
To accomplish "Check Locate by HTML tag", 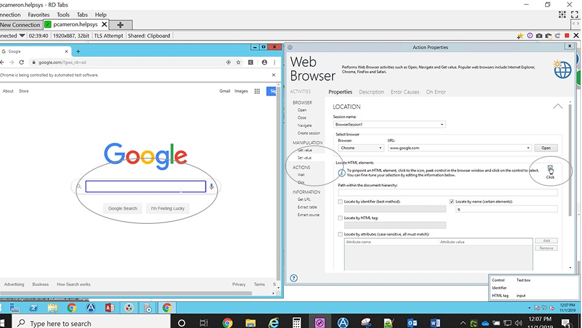I will coord(340,218).
